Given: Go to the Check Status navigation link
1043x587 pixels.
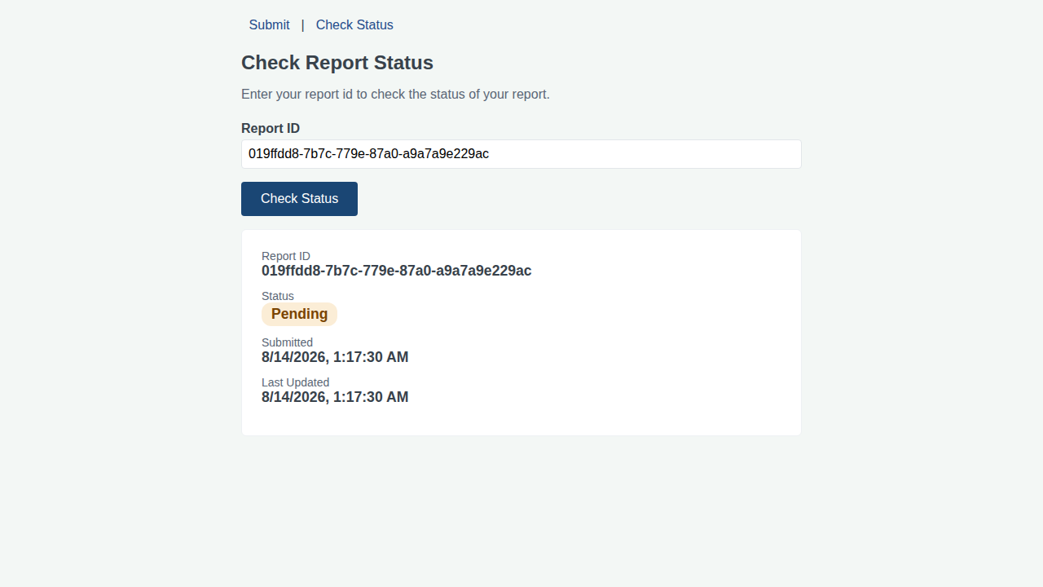Looking at the screenshot, I should click(354, 25).
